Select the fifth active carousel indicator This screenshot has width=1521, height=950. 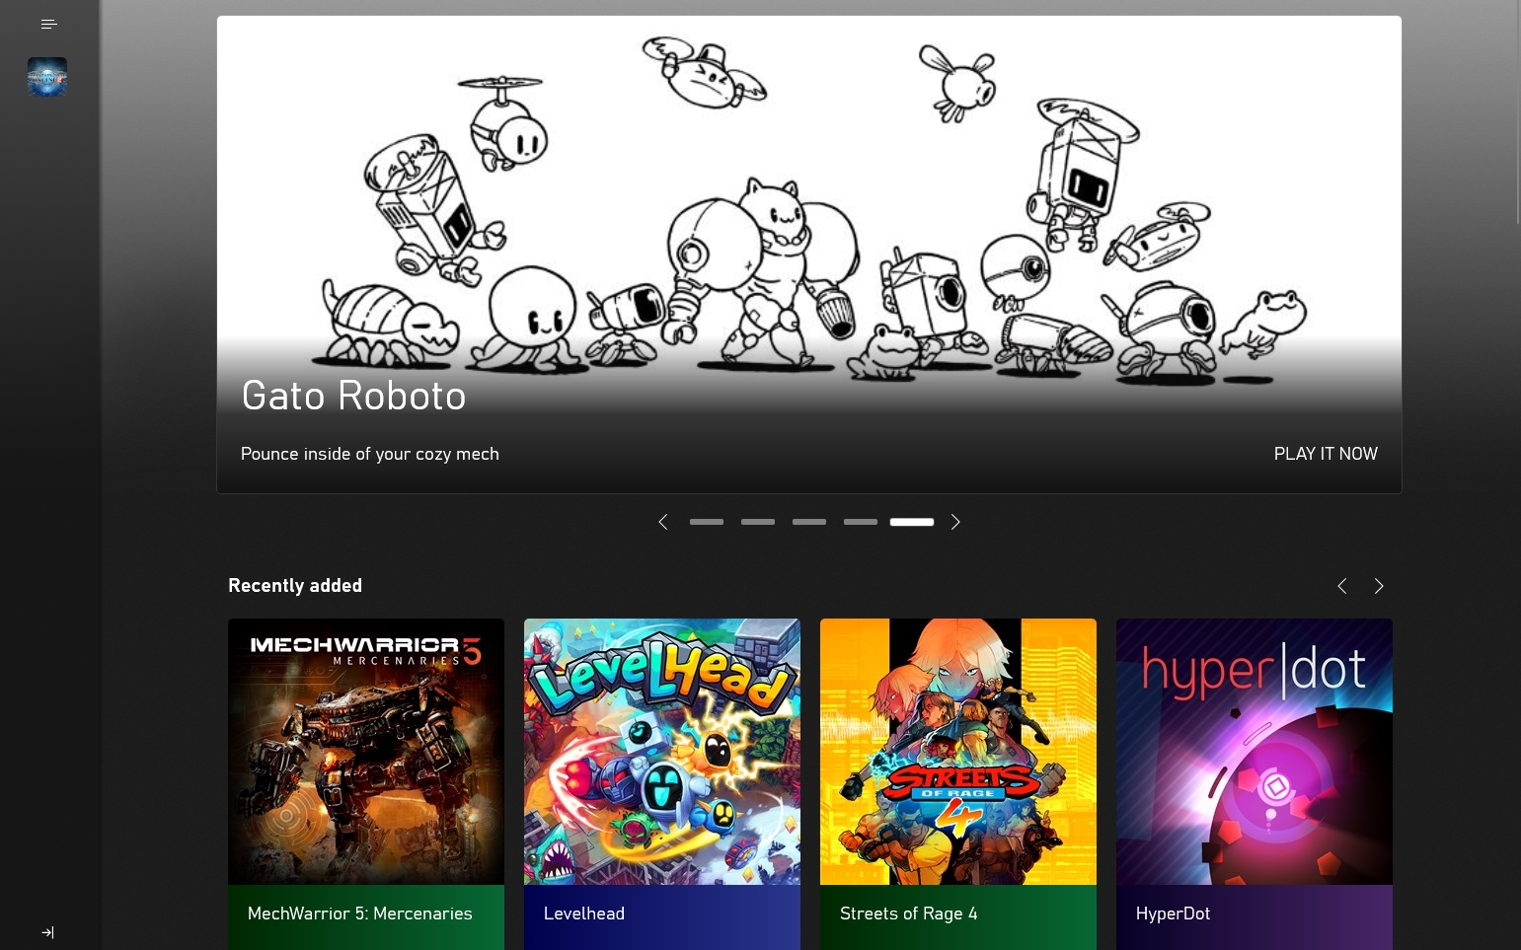912,522
